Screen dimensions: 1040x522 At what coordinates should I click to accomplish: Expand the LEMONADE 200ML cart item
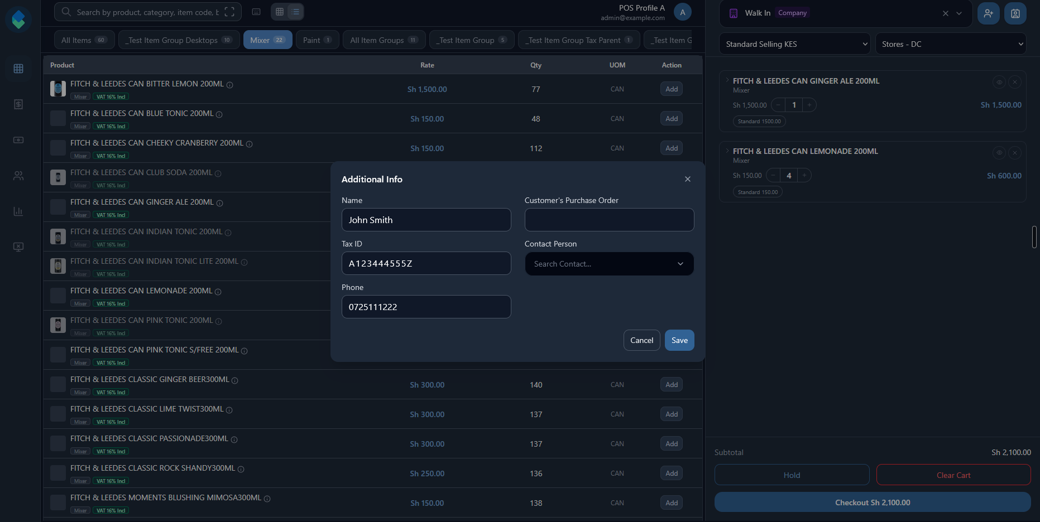pyautogui.click(x=727, y=151)
